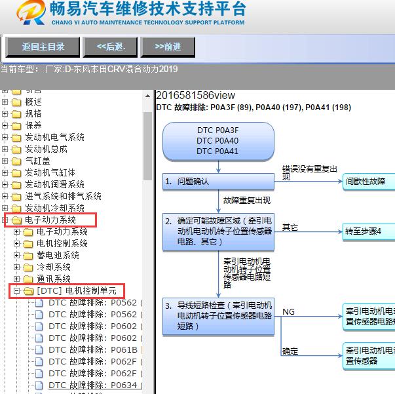This screenshot has height=394, width=395.
Task: Click the 规格 folder icon
Action: pyautogui.click(x=16, y=114)
